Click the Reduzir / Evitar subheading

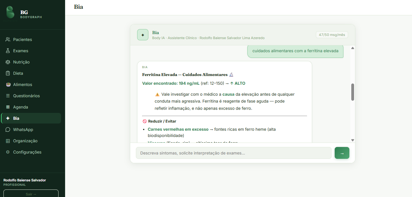tap(162, 121)
